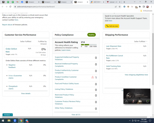154x123 pixels.
Task: Click Learn more about Account Health Rating
Action: click(x=66, y=50)
